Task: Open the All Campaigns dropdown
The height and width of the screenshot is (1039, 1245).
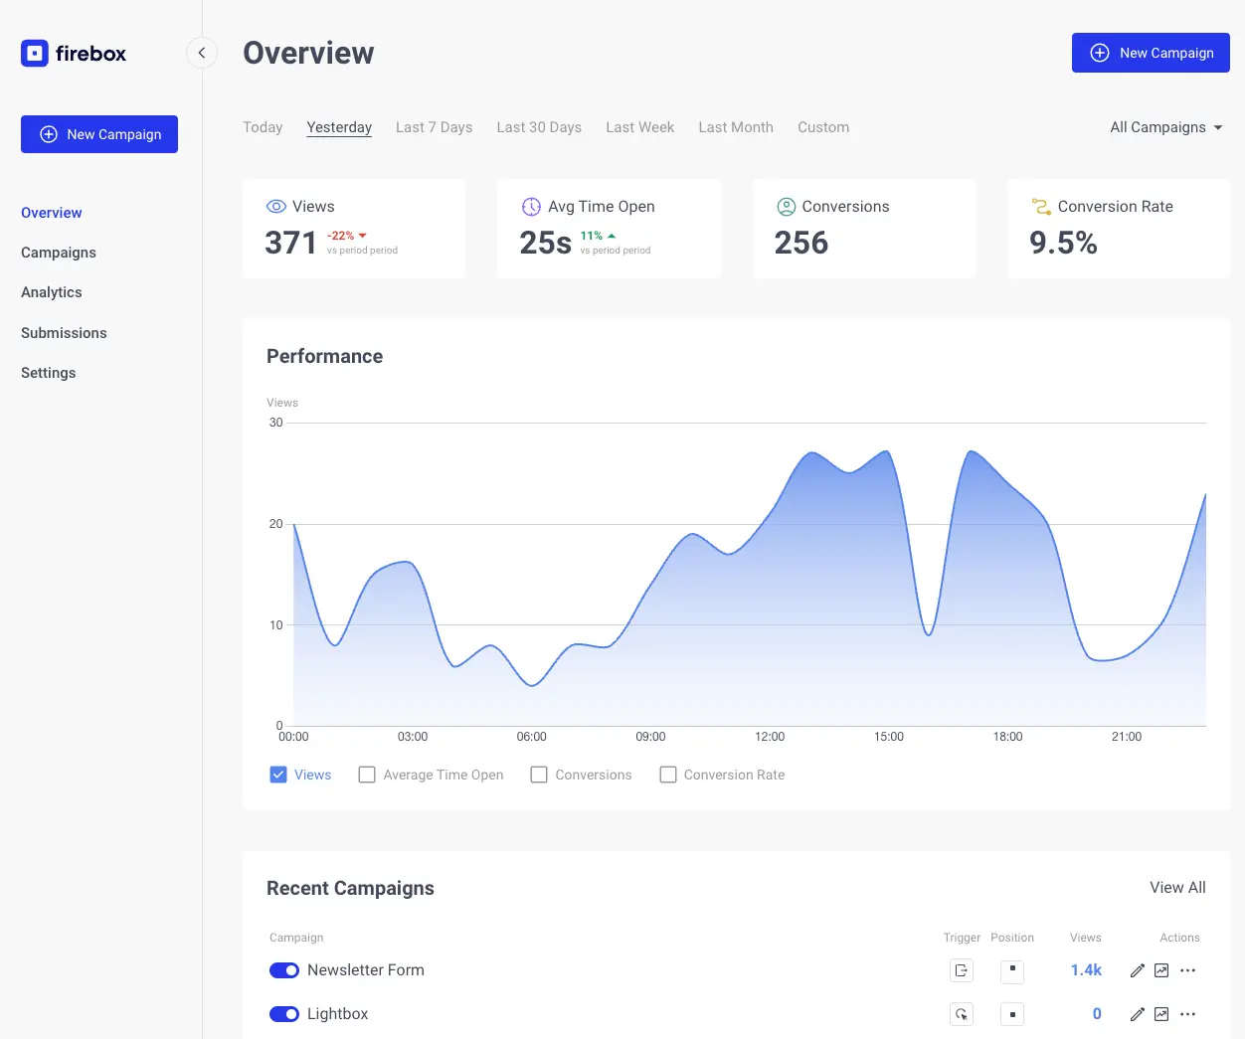Action: (x=1166, y=127)
